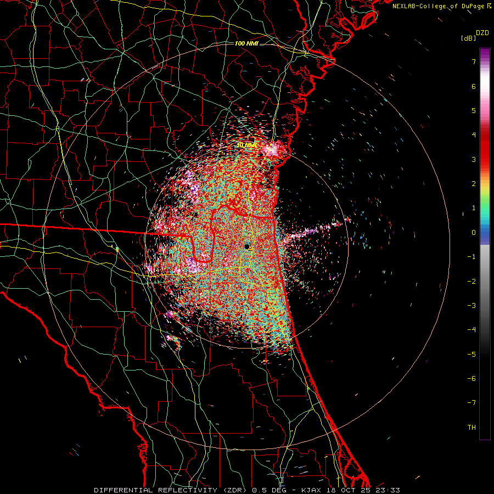
Task: Click the -7 value on color scale
Action: 471,403
